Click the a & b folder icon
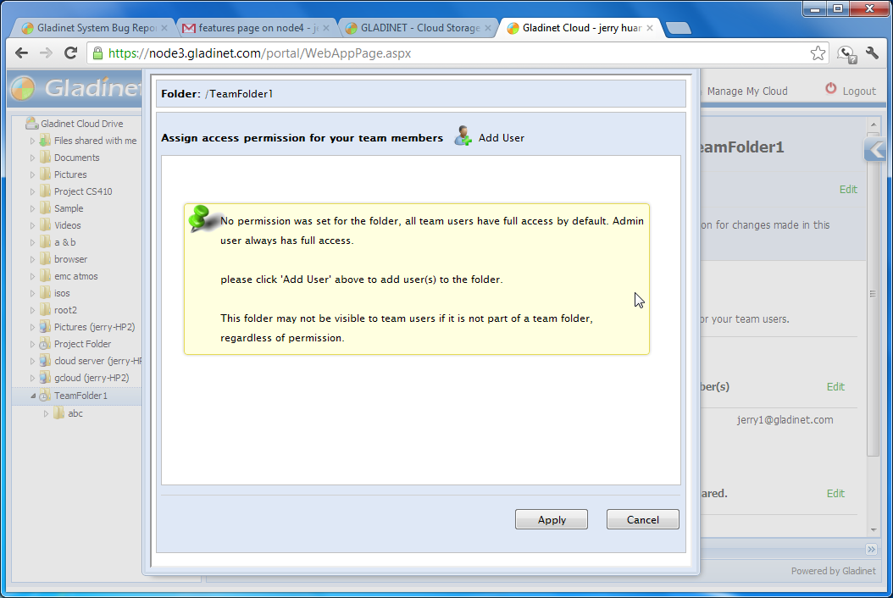Image resolution: width=893 pixels, height=598 pixels. tap(45, 242)
